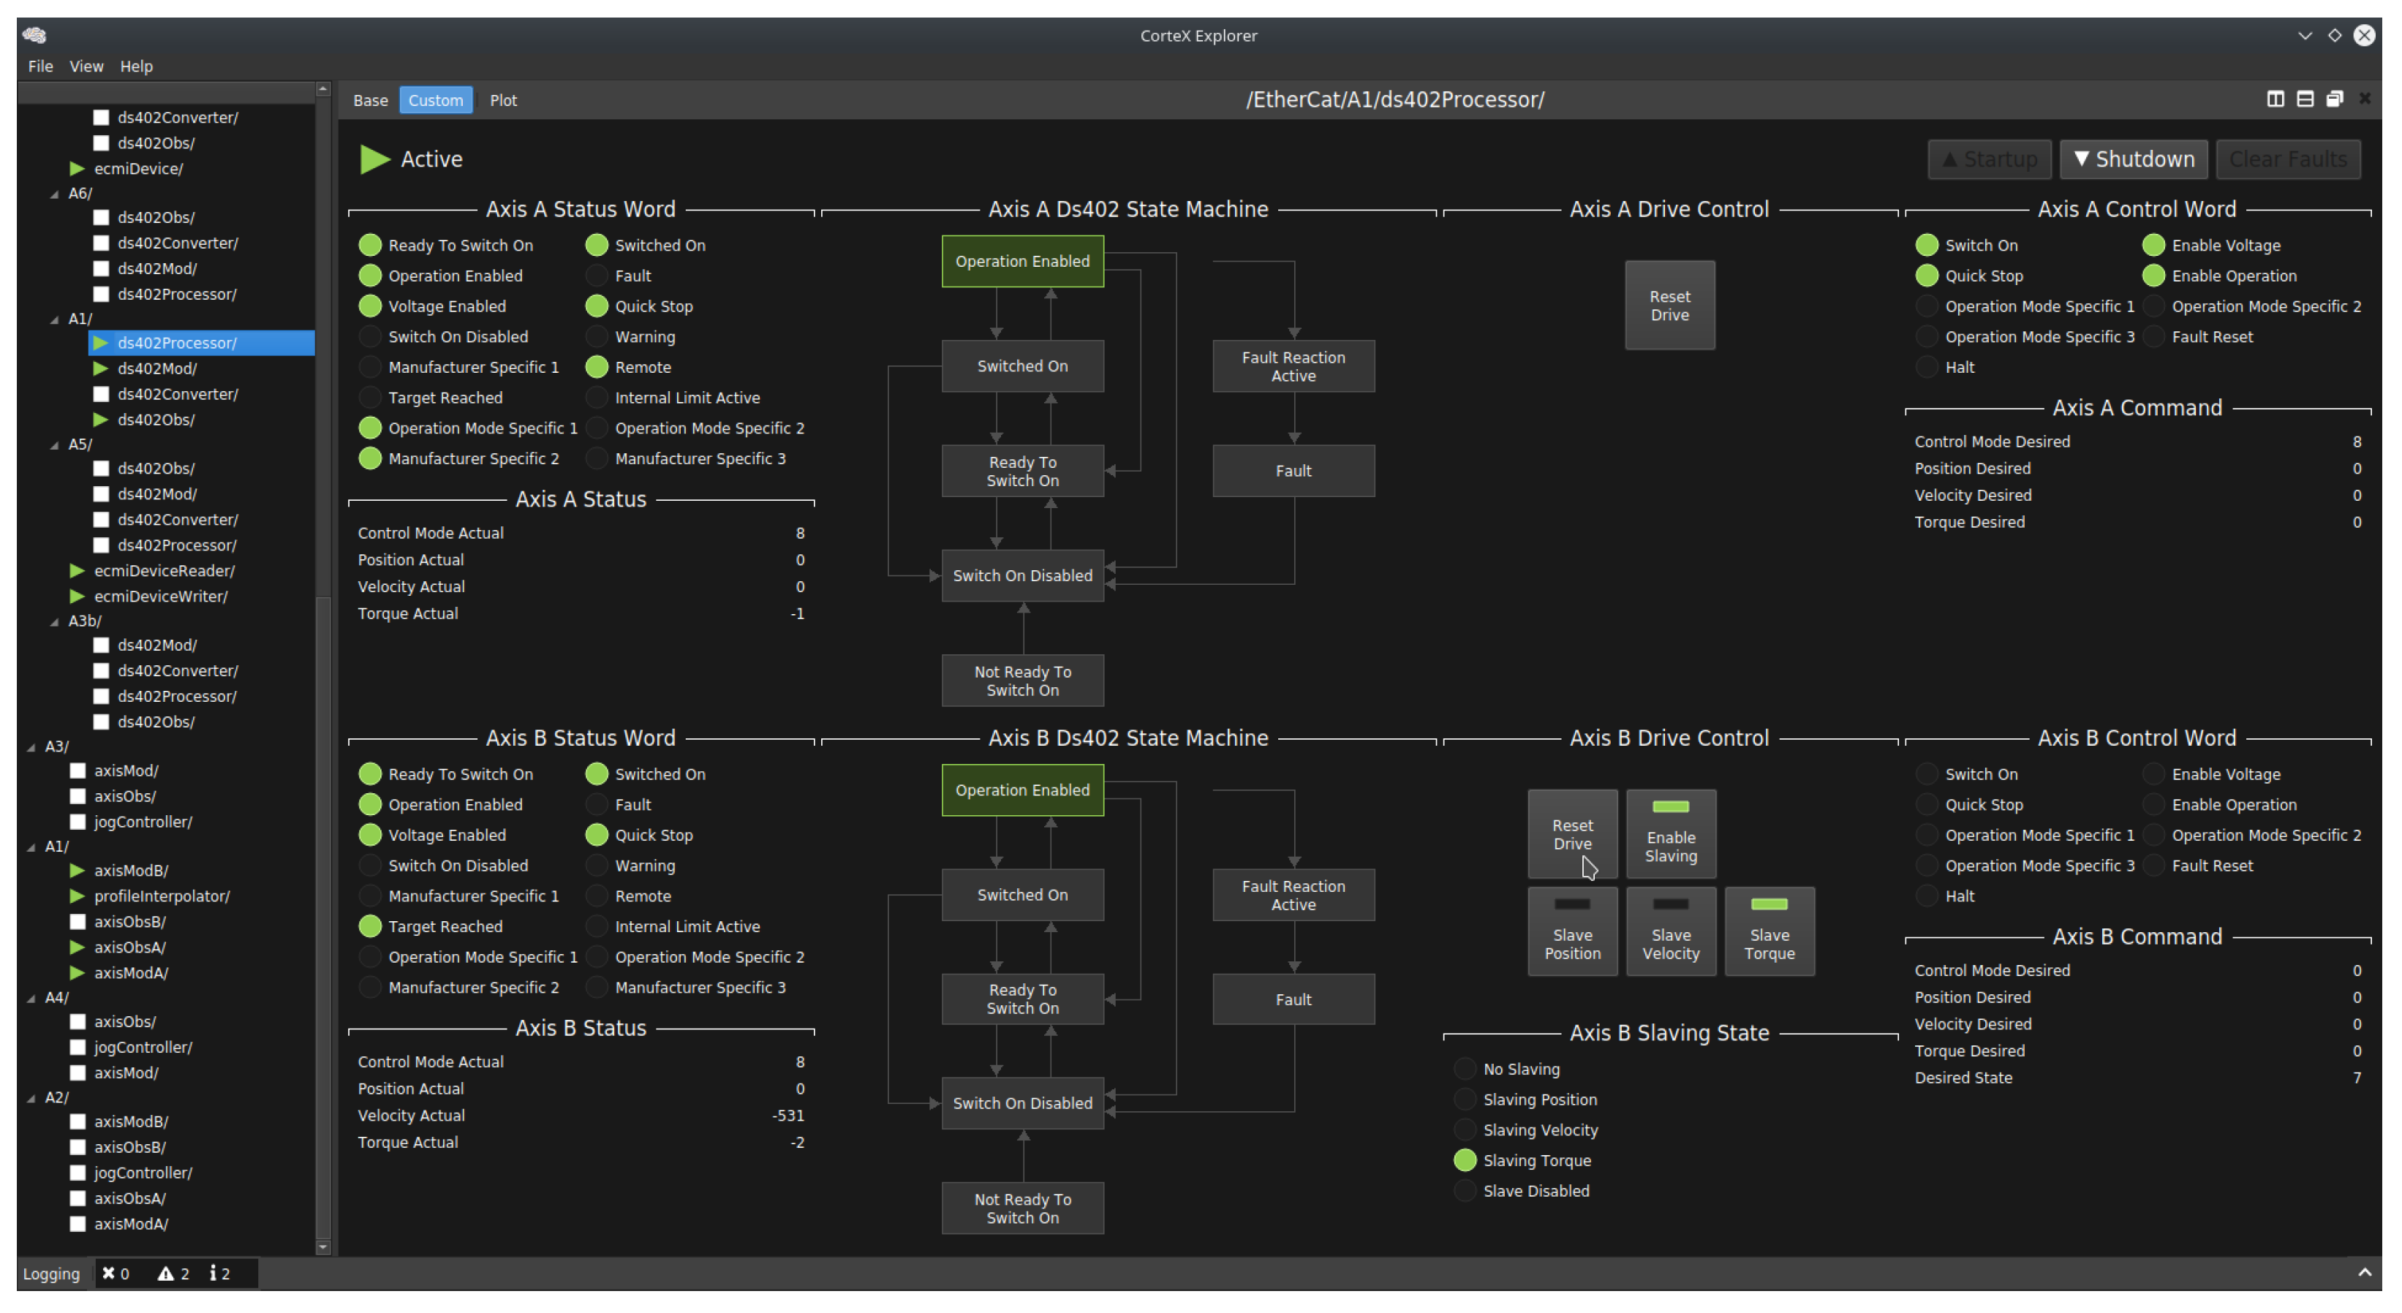Open the View menu
Image resolution: width=2402 pixels, height=1313 pixels.
point(86,67)
